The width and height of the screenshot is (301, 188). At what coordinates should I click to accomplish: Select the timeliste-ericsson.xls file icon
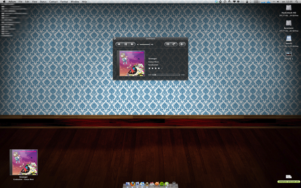pos(289,177)
